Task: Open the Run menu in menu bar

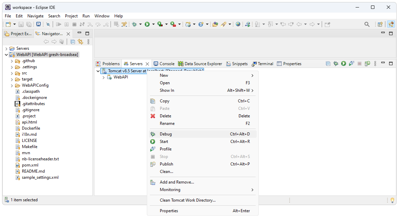Action: pos(86,16)
